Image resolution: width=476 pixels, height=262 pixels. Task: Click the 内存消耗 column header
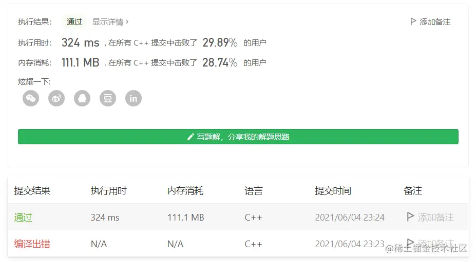(185, 191)
